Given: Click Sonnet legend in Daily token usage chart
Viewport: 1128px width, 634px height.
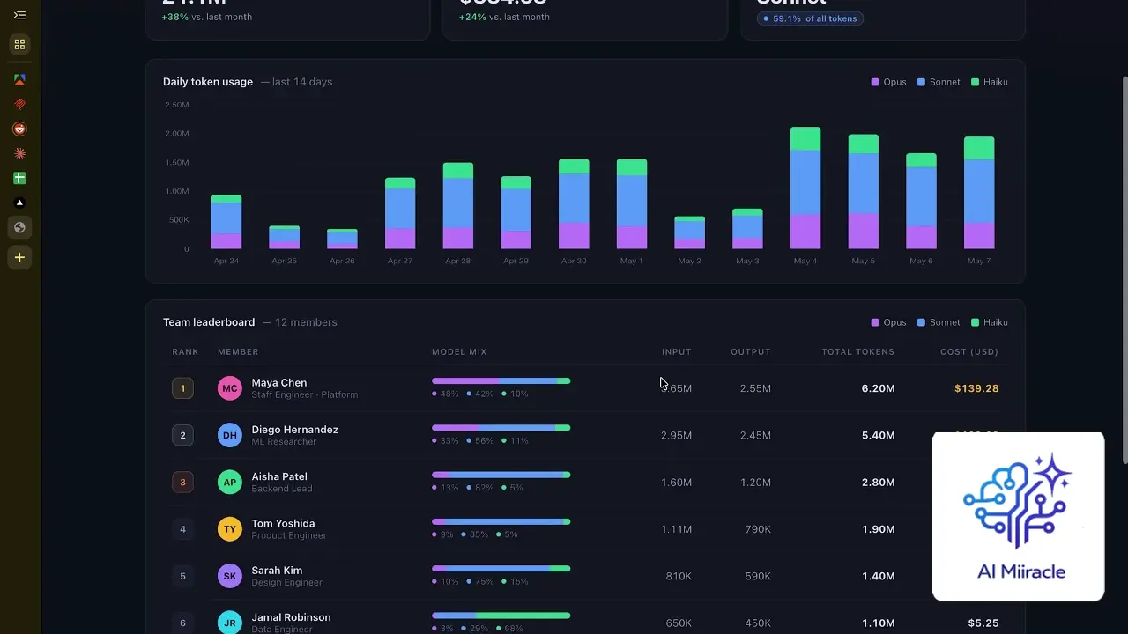Looking at the screenshot, I should click(939, 82).
